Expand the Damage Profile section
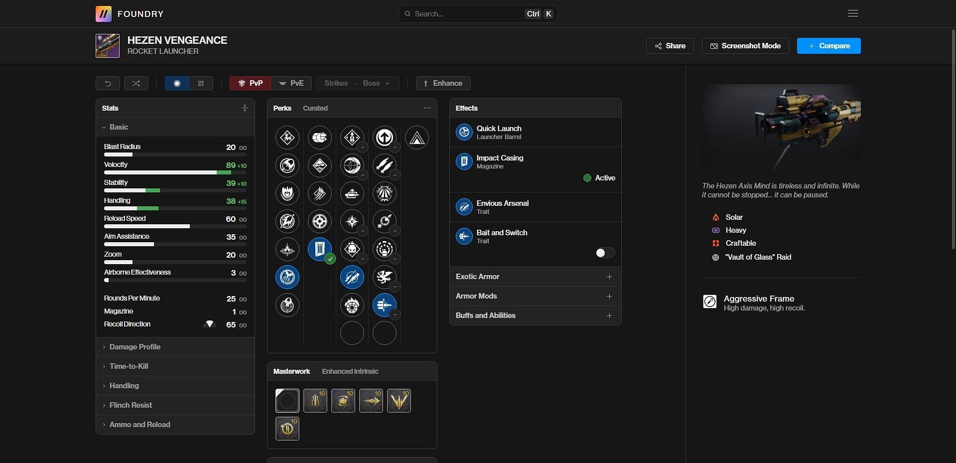The height and width of the screenshot is (463, 956). click(175, 347)
